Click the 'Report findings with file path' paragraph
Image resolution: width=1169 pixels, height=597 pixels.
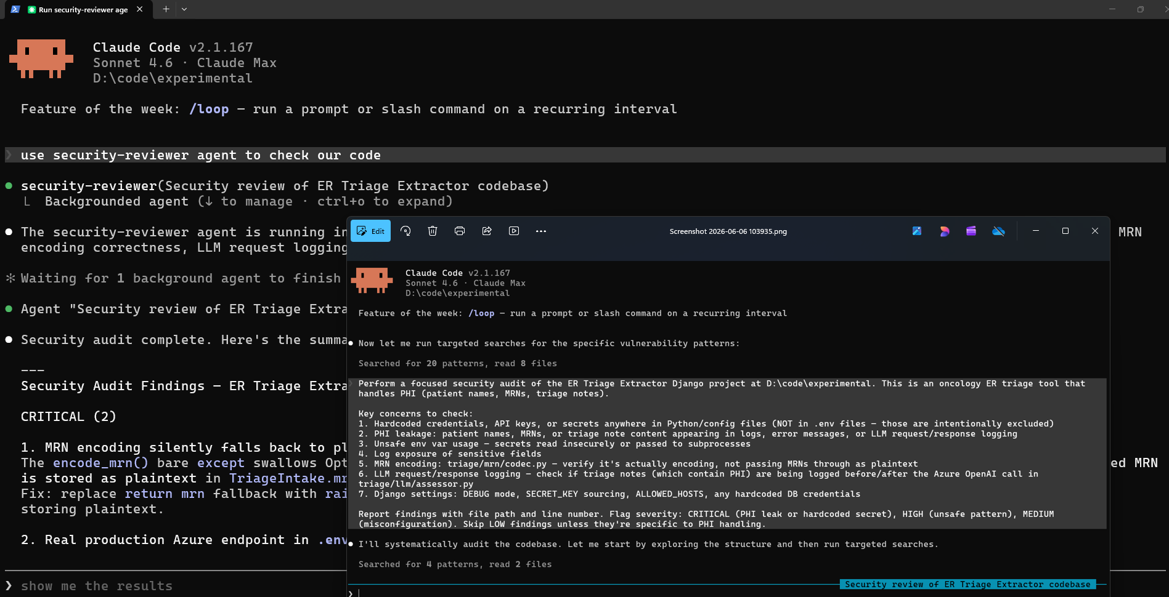pos(706,519)
